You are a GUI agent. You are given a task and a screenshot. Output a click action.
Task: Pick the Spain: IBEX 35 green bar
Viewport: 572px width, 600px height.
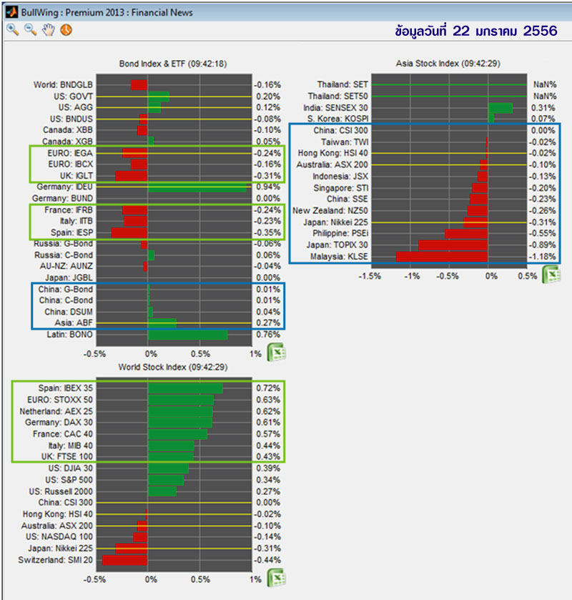tap(185, 388)
